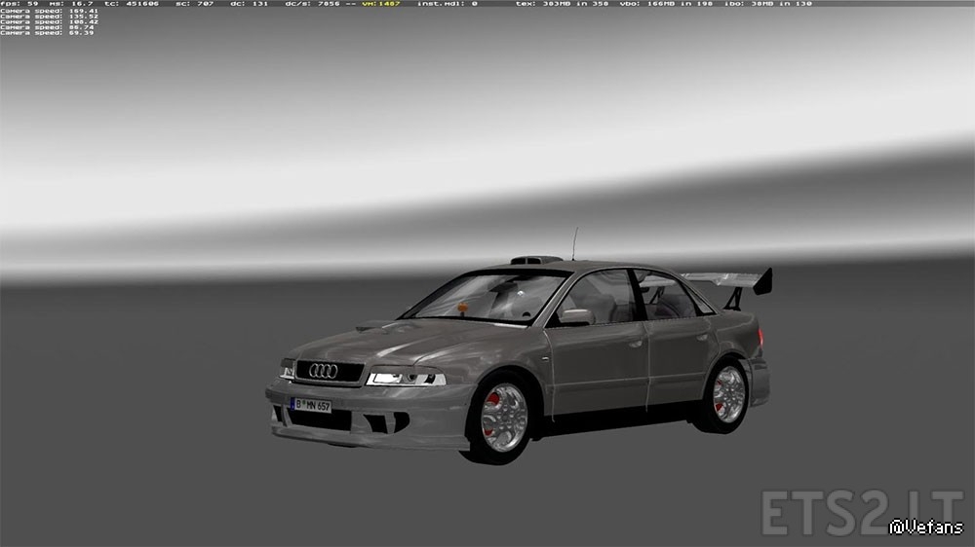Click the driver side mirror
Image resolution: width=975 pixels, height=547 pixels.
point(576,316)
